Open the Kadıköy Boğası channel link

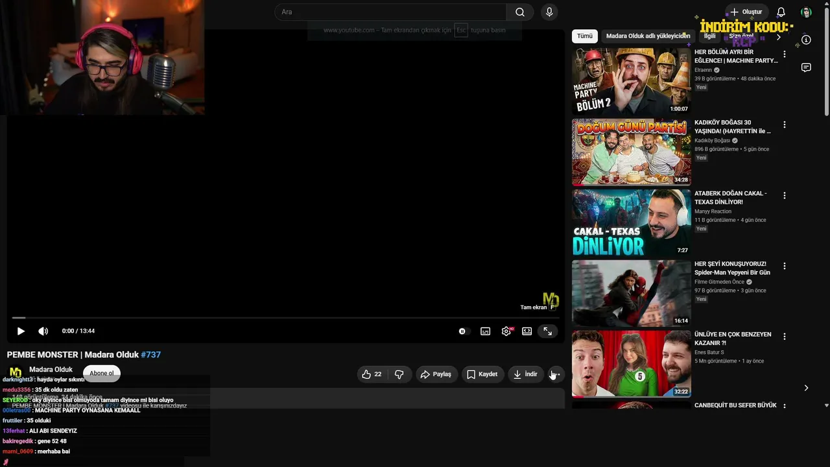713,140
